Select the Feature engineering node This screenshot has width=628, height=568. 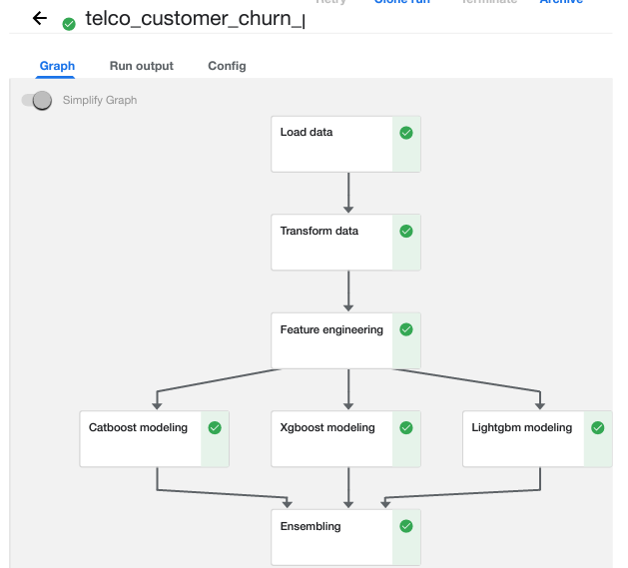pyautogui.click(x=332, y=340)
